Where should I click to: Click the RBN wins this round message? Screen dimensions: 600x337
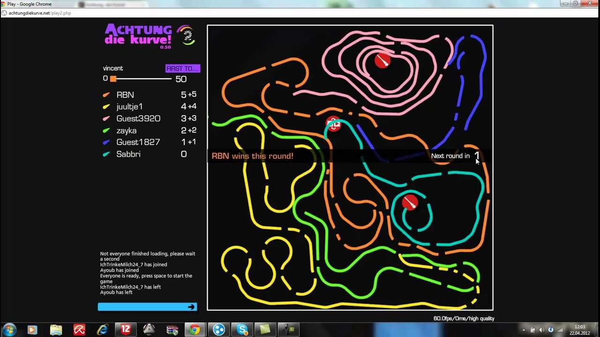(x=253, y=156)
